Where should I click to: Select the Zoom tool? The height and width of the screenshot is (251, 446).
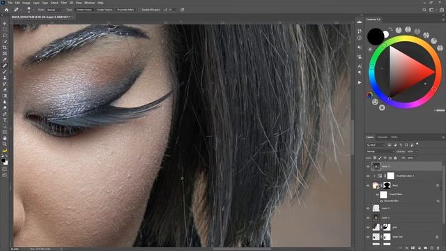tap(5, 144)
